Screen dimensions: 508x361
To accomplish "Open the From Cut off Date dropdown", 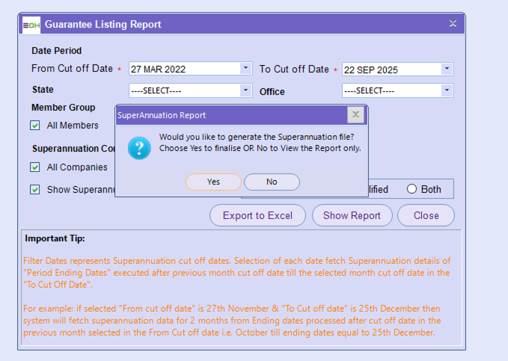I will (246, 69).
